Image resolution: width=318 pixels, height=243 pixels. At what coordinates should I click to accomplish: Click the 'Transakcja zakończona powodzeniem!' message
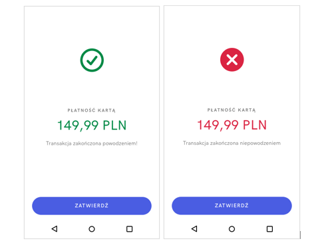[92, 143]
